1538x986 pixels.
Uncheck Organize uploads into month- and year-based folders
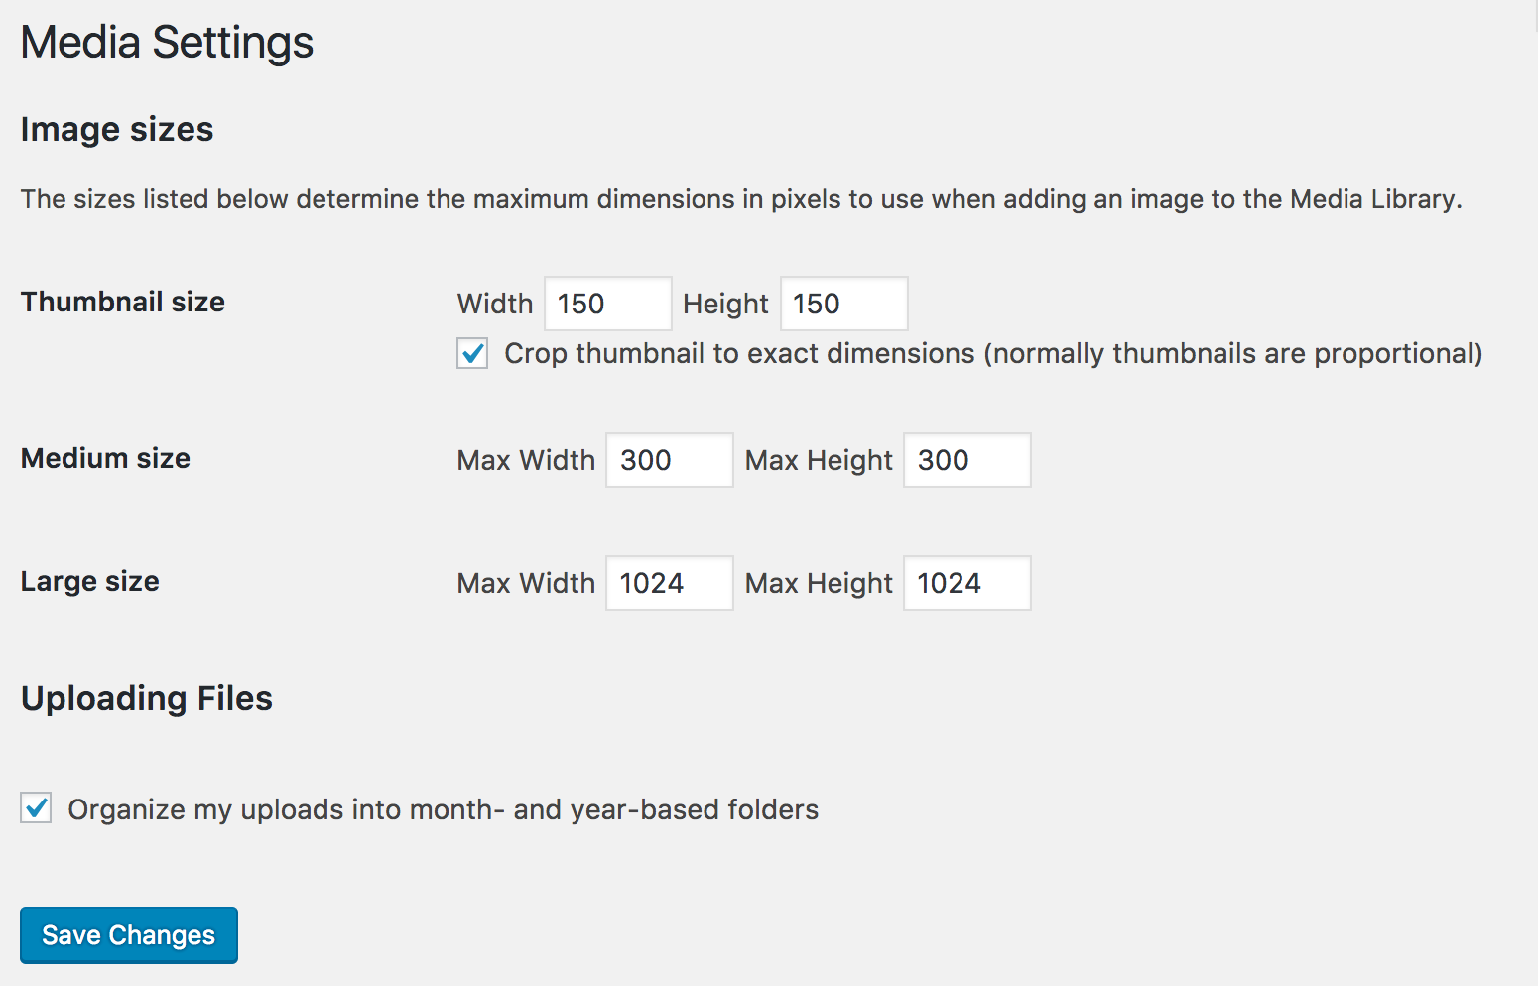point(36,807)
